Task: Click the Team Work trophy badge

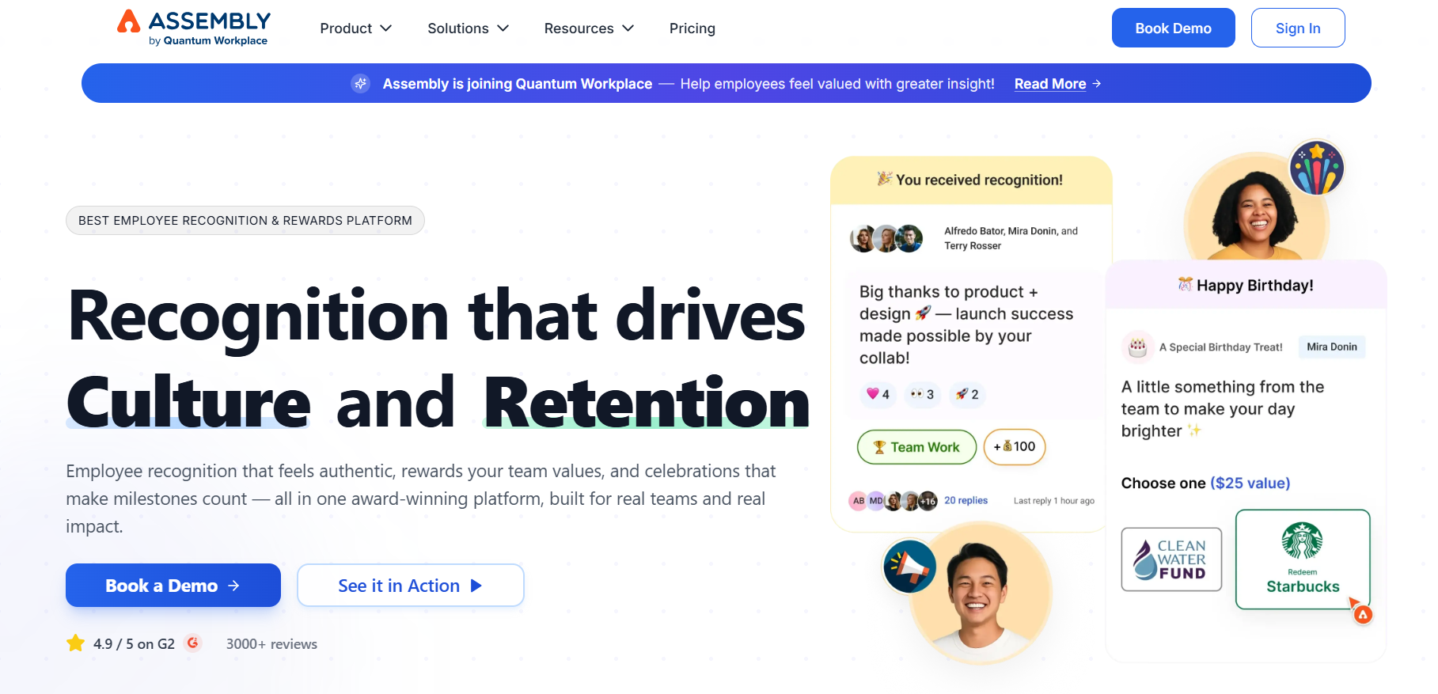Action: [x=916, y=447]
